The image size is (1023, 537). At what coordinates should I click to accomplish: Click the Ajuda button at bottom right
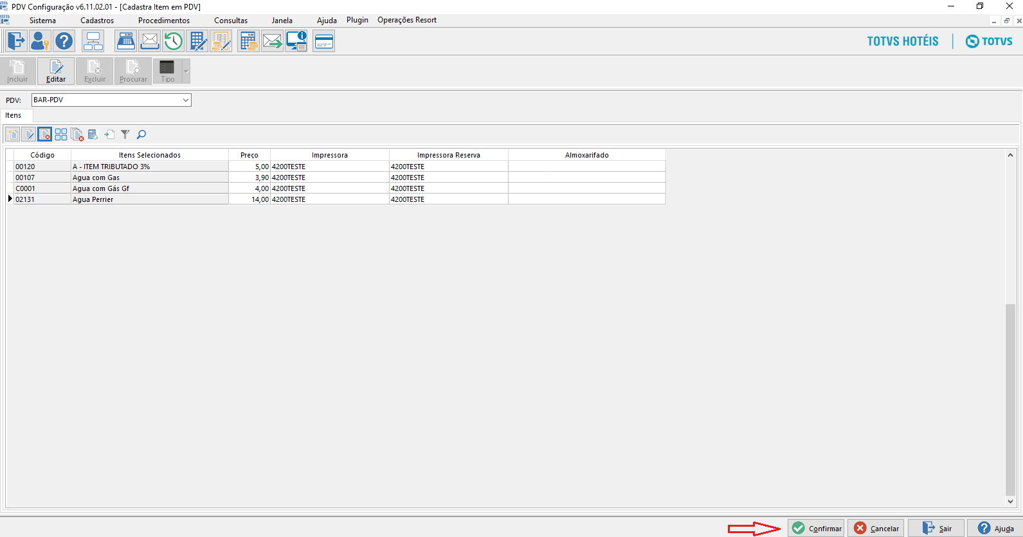[995, 528]
